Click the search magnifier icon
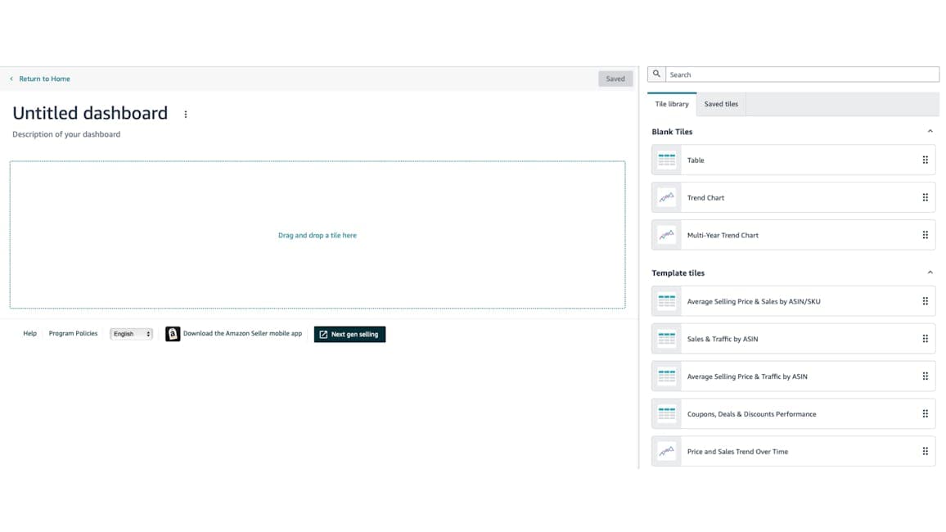 656,74
